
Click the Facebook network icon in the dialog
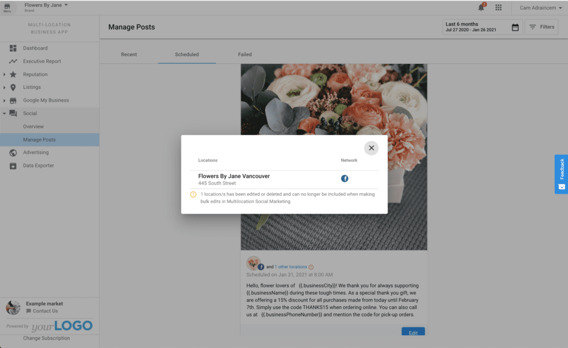tap(344, 179)
